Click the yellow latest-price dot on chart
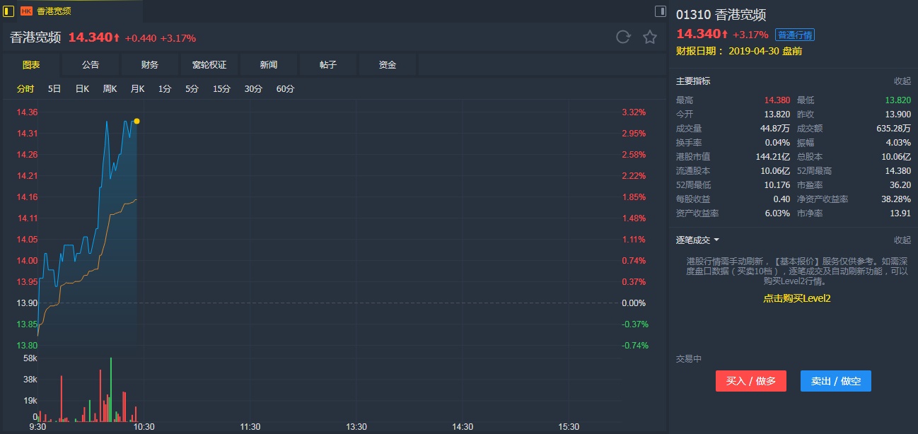Viewport: 918px width, 434px height. click(x=136, y=122)
